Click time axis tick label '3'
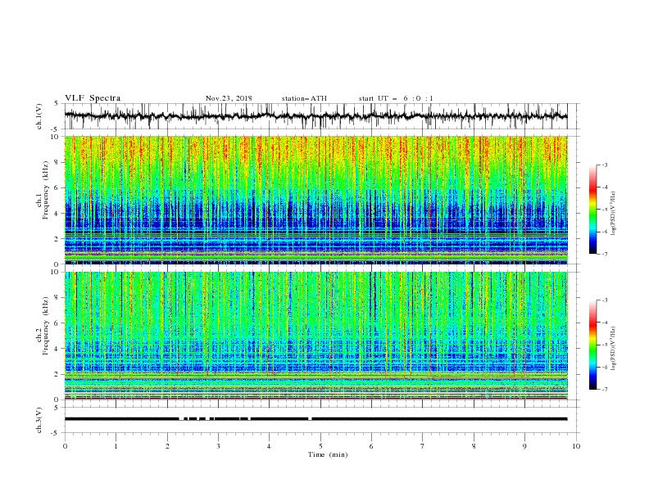This screenshot has width=649, height=501. coord(218,446)
